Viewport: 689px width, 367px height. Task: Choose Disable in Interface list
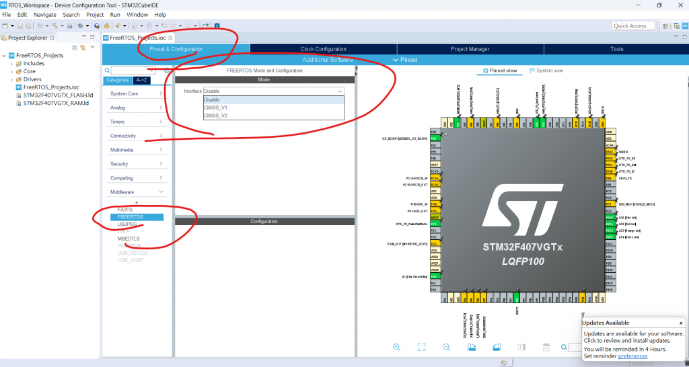[x=273, y=99]
